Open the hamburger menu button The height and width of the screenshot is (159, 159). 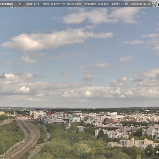coord(149,152)
